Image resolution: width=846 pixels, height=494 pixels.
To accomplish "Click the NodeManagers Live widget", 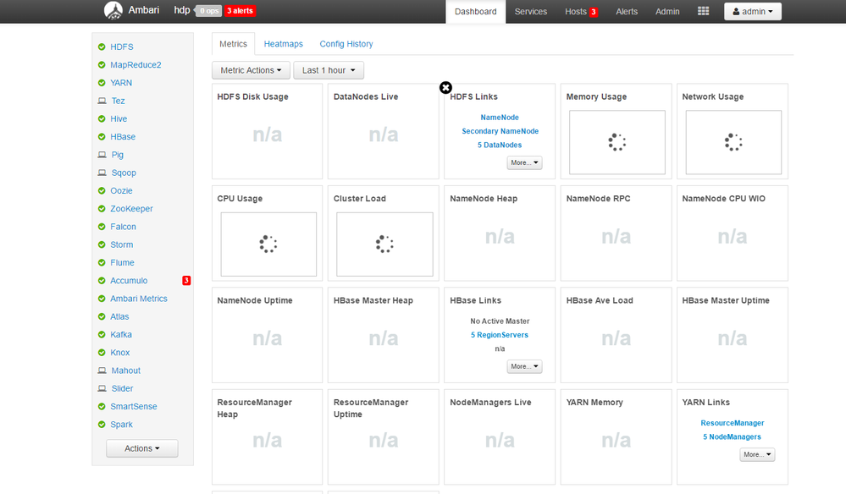I will click(500, 436).
